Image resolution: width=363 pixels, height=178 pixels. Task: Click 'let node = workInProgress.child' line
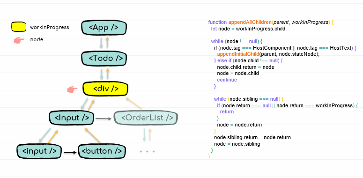[x=248, y=29]
